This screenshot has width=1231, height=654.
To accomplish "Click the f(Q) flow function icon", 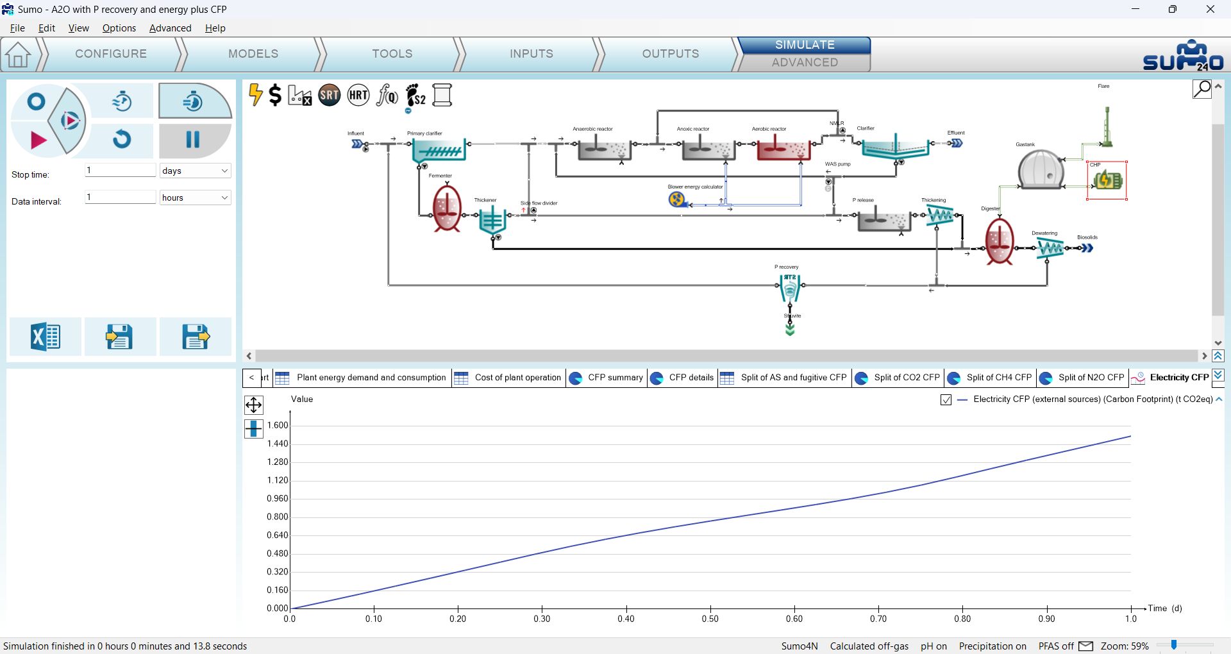I will (x=387, y=96).
